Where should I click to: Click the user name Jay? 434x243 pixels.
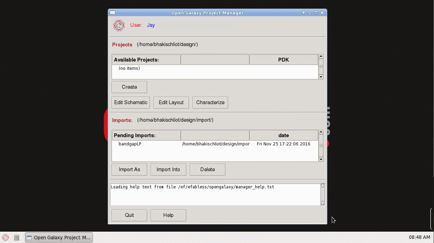coord(151,25)
